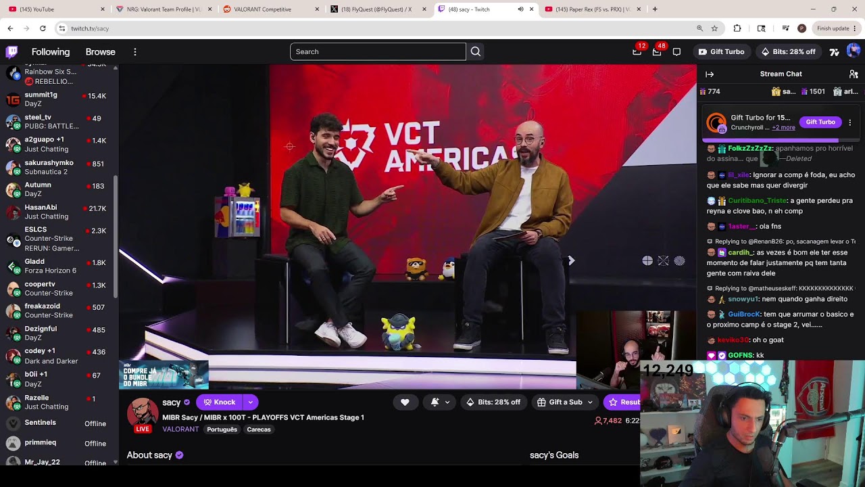Open the Chrome extensions puzzle icon

737,28
